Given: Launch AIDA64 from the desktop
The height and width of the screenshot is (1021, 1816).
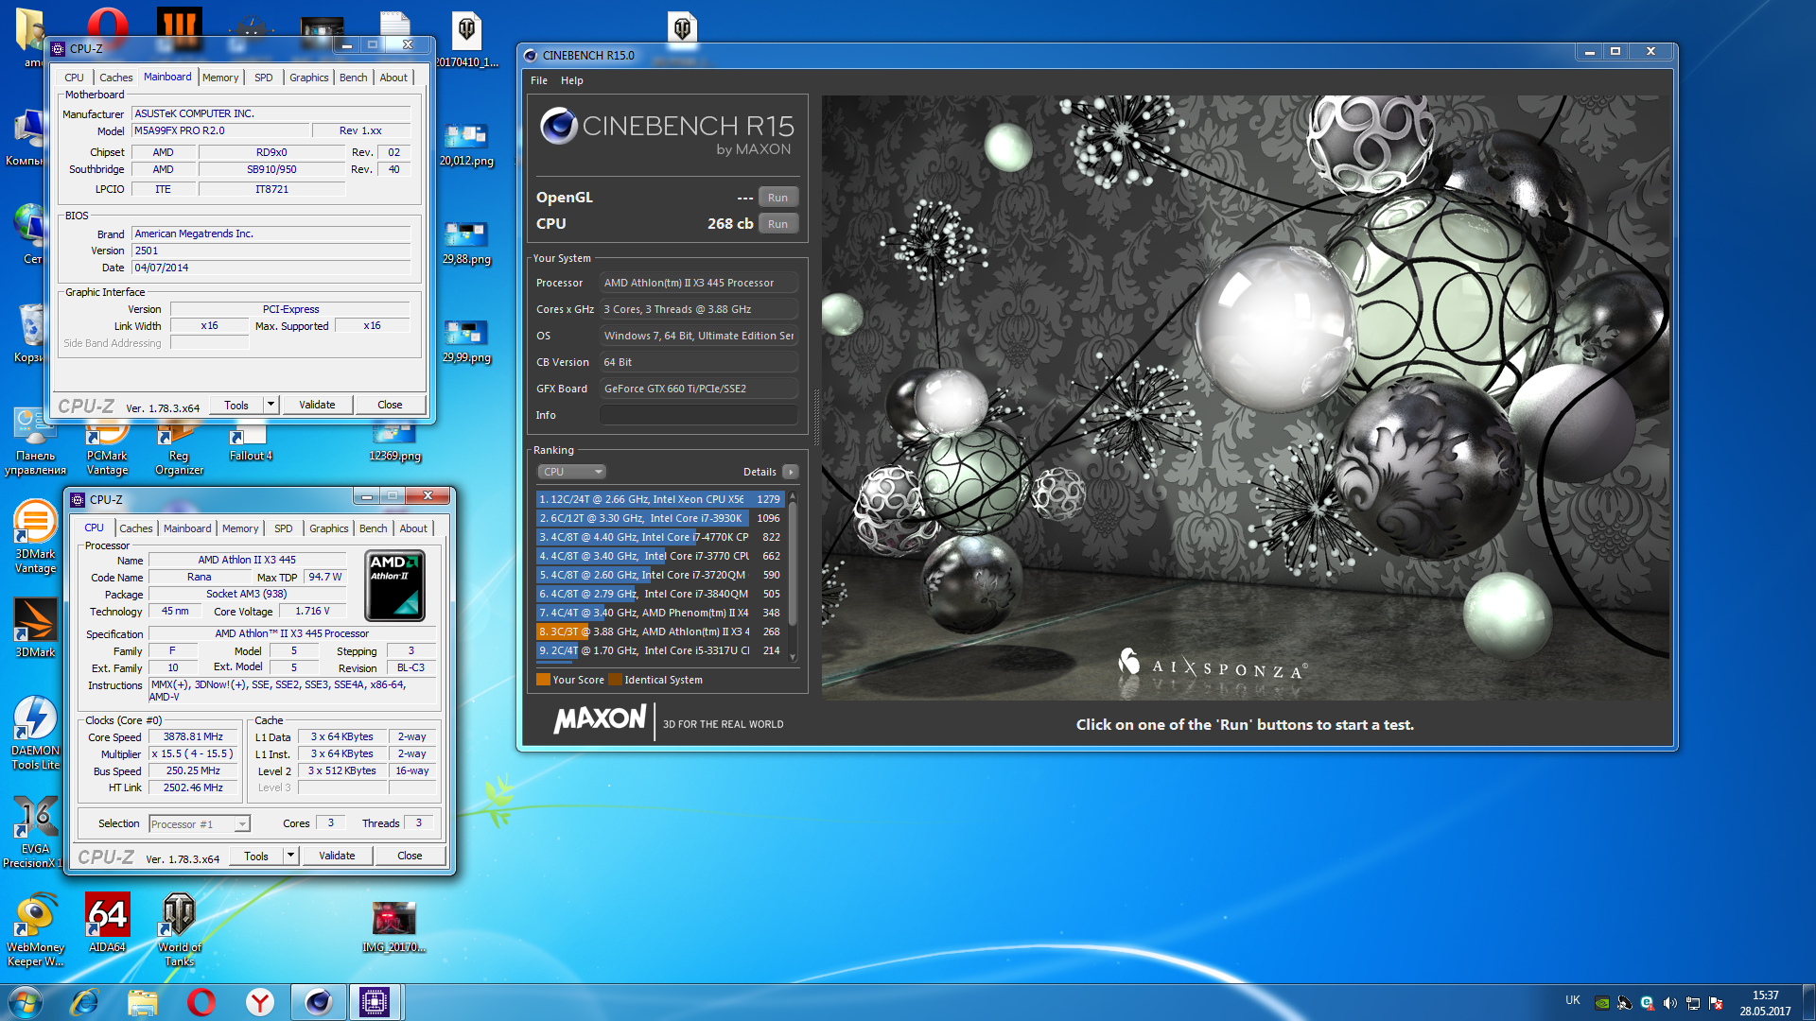Looking at the screenshot, I should point(107,923).
